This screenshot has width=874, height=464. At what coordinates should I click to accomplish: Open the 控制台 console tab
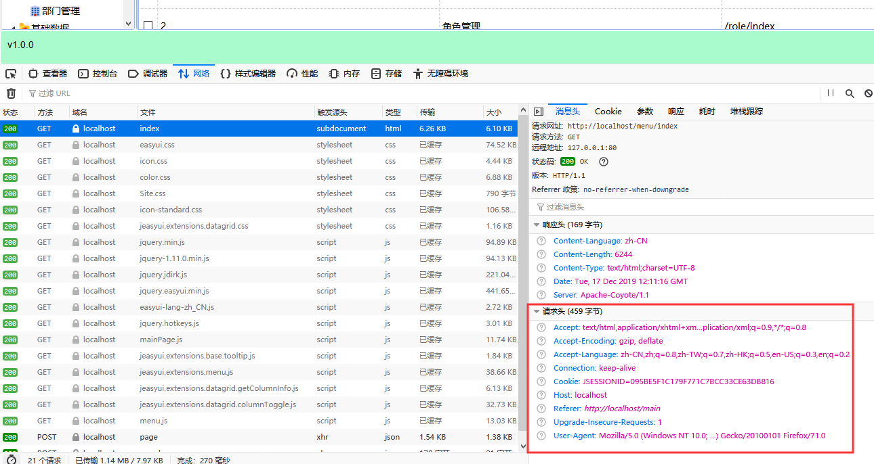[x=98, y=74]
